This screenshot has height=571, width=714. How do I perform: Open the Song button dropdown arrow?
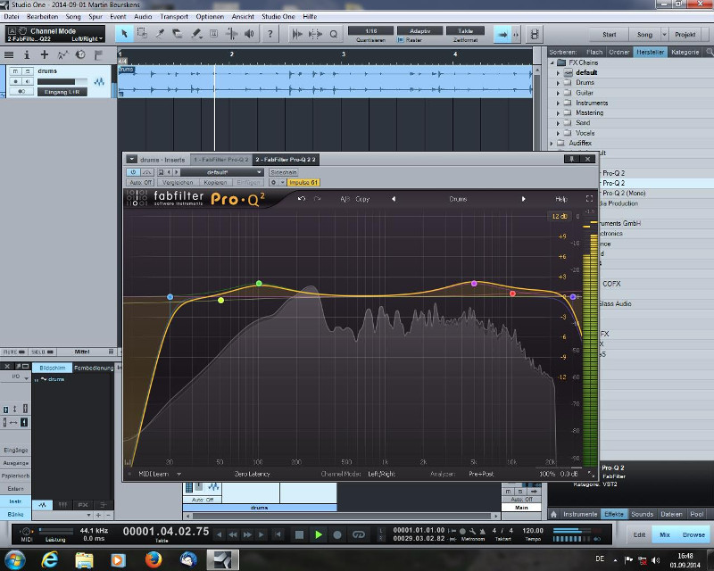(x=664, y=34)
